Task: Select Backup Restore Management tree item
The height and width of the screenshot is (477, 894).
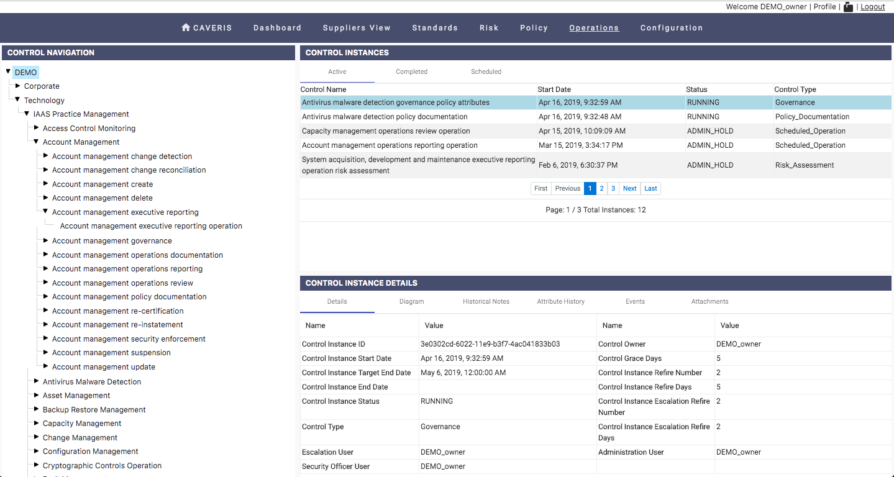Action: tap(94, 409)
